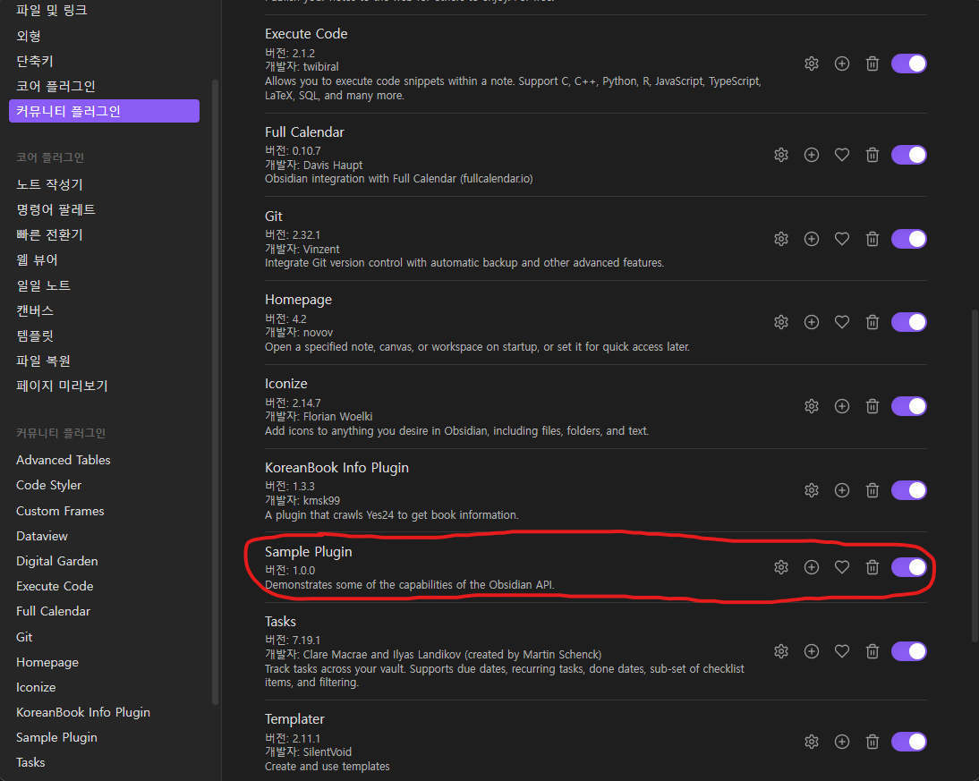Click heart icon in Sample Plugin row

(x=842, y=567)
